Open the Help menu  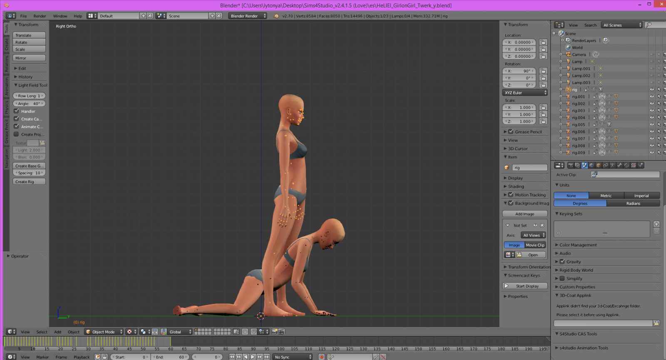coord(78,16)
